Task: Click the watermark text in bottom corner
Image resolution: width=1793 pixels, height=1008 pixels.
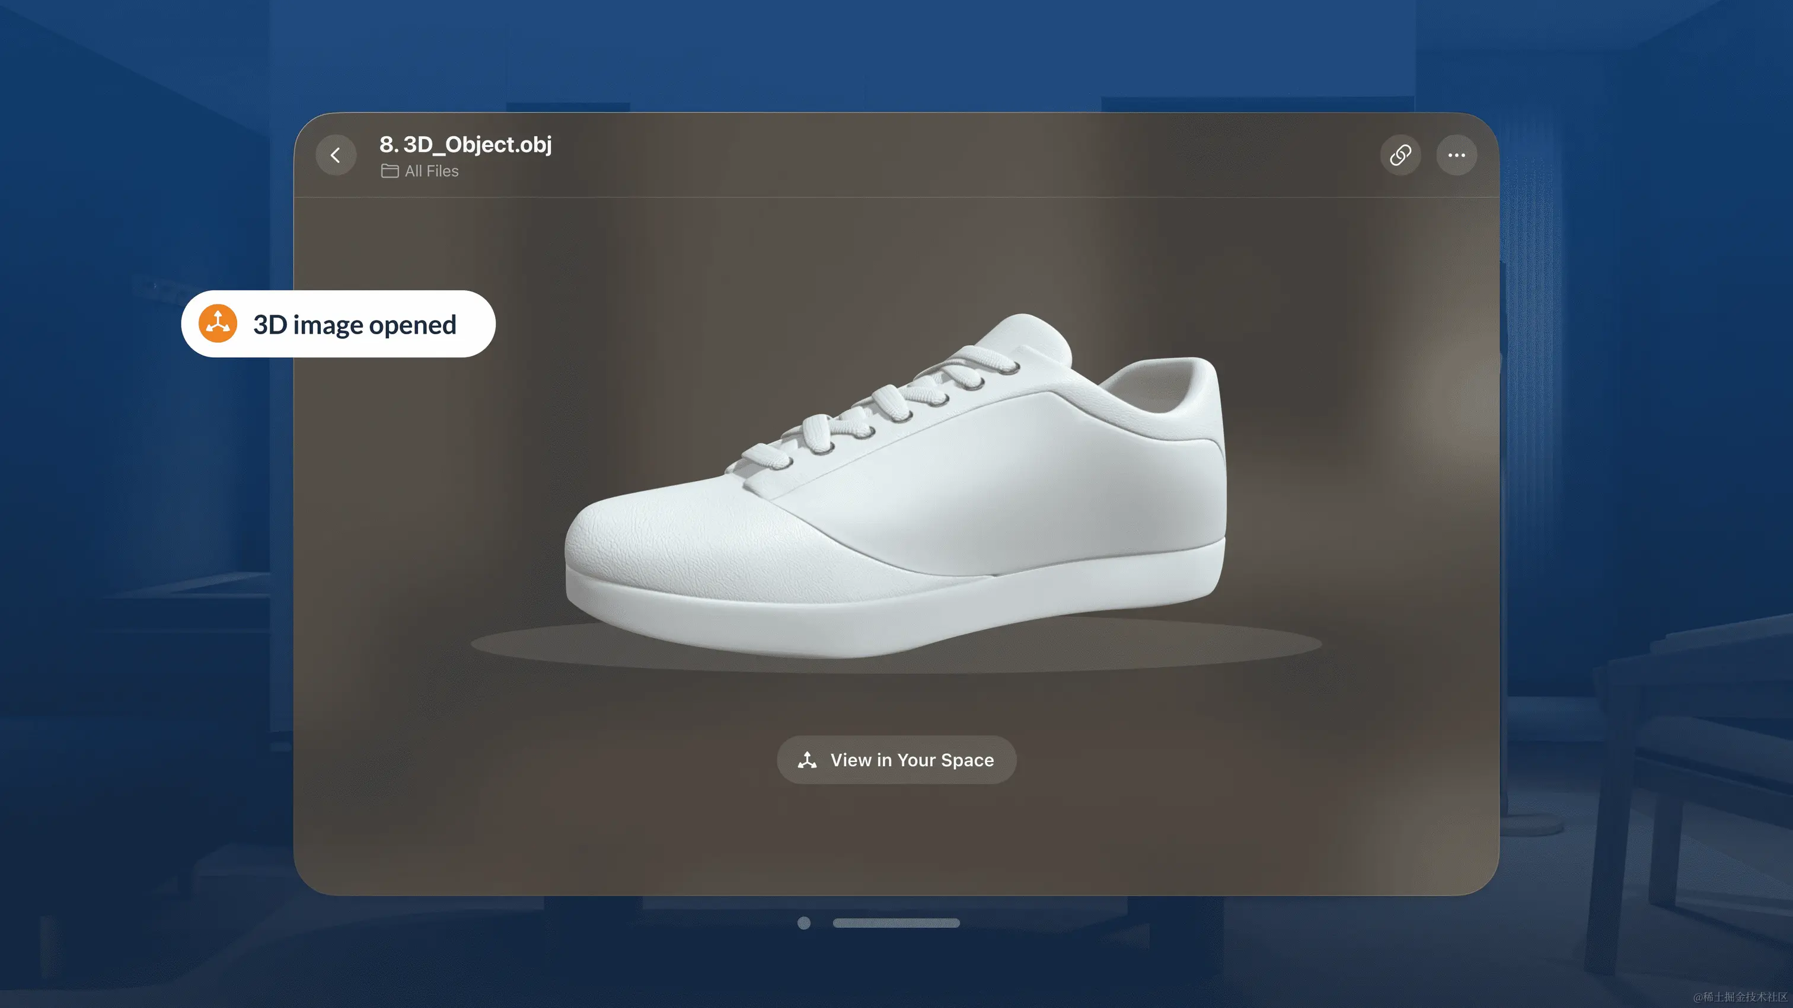Action: 1740,997
